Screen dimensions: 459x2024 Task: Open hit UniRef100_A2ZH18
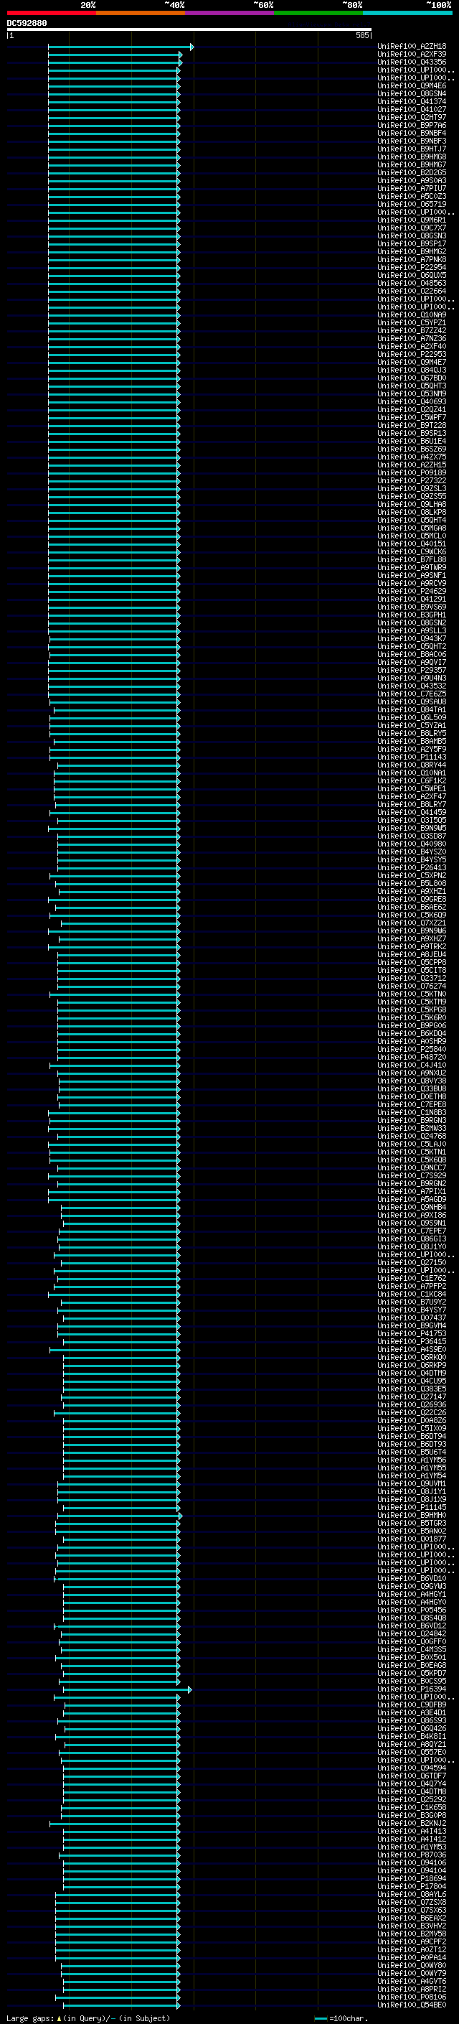(x=412, y=47)
